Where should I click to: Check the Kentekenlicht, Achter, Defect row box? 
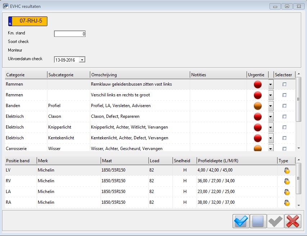284,138
